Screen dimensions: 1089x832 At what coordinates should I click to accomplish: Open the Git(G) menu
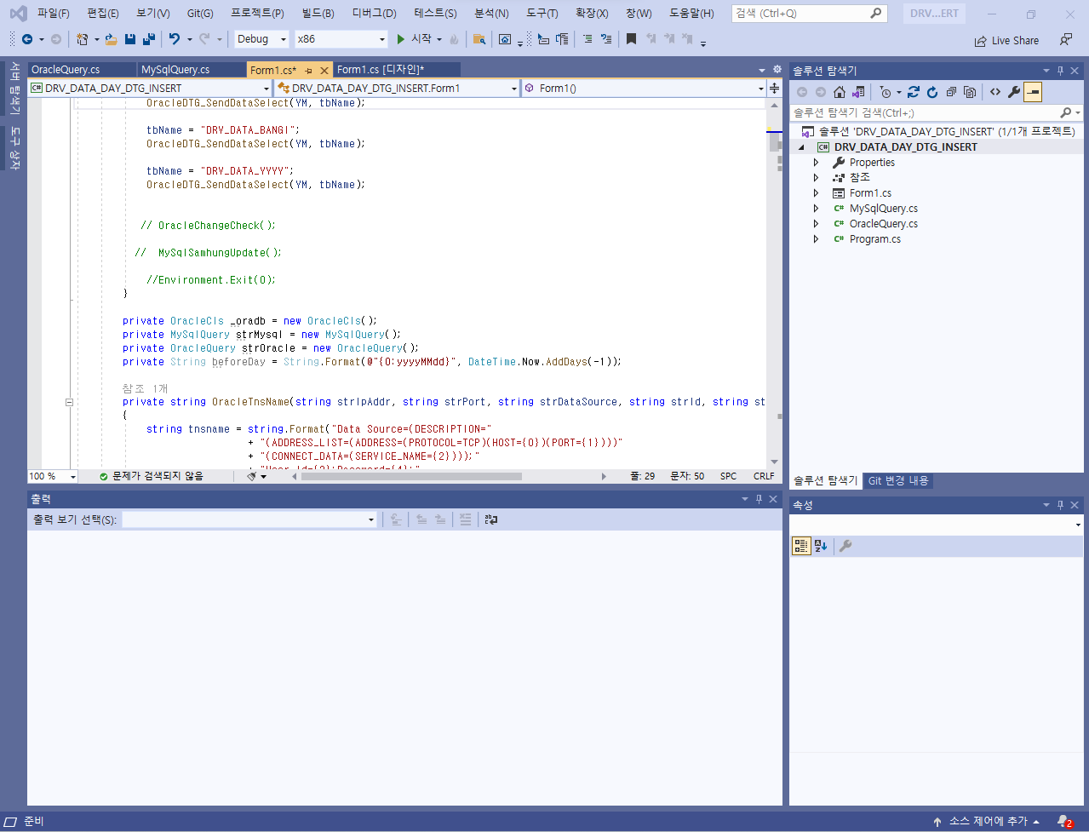[x=200, y=13]
